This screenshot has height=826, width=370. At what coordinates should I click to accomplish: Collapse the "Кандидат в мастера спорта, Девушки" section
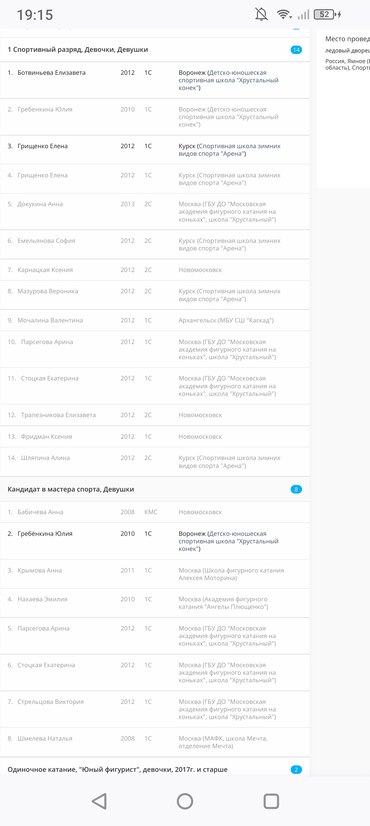71,489
